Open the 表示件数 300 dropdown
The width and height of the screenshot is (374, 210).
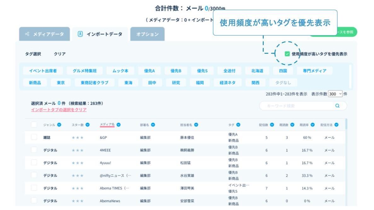[x=335, y=94]
